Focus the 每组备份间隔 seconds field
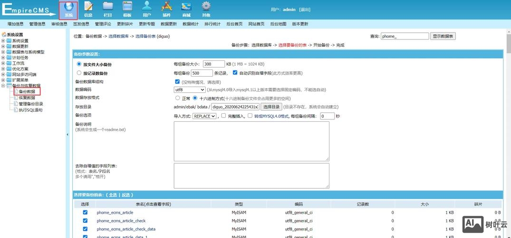 point(327,116)
